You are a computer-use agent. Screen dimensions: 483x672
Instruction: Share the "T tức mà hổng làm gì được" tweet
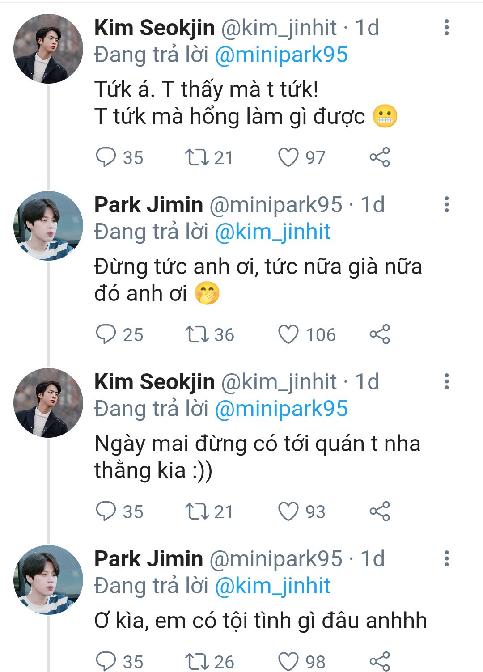[x=380, y=157]
